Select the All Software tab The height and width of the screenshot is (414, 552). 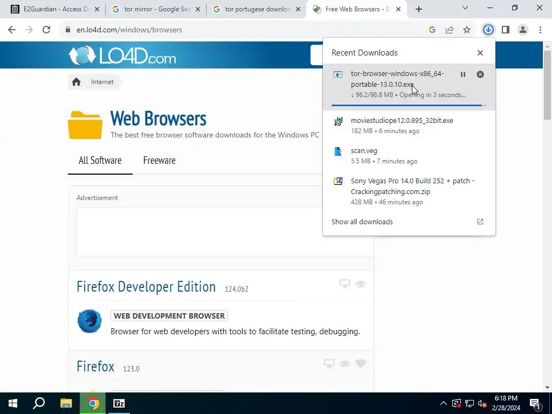[x=100, y=161]
